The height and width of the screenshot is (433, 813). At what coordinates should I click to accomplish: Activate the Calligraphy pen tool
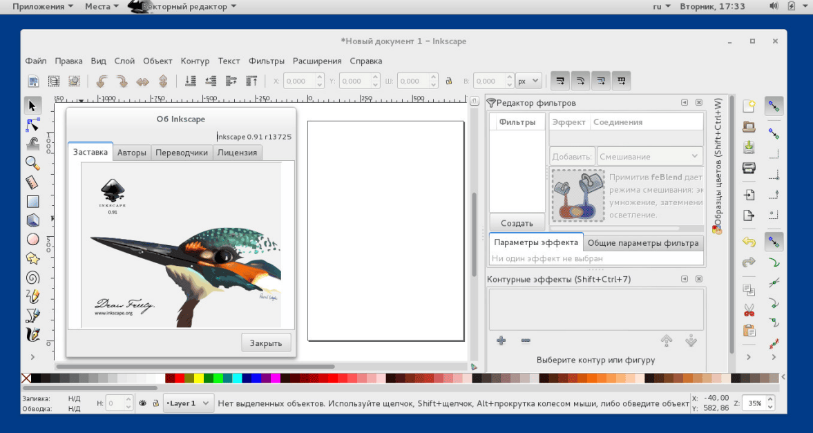[x=32, y=334]
